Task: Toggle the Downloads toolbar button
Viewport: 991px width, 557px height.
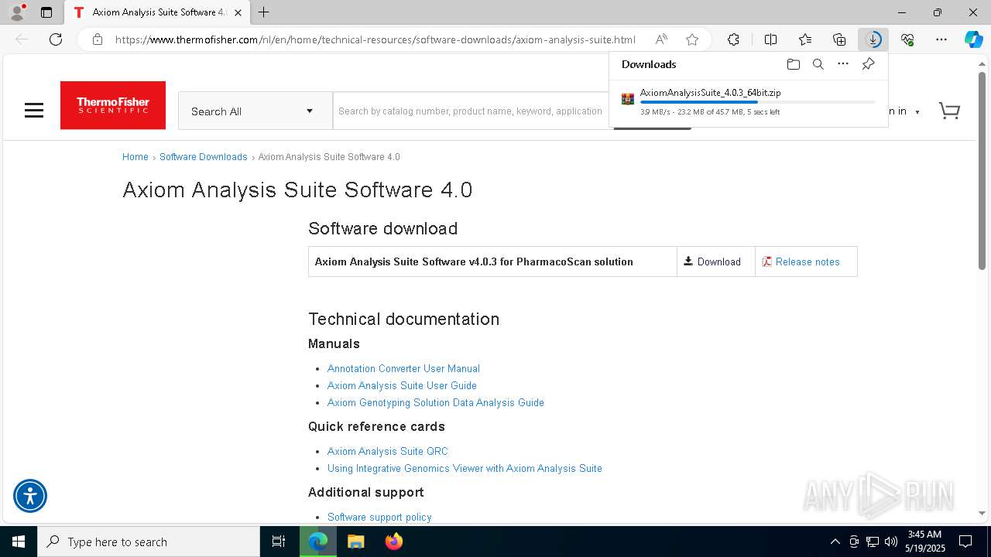Action: pos(873,39)
